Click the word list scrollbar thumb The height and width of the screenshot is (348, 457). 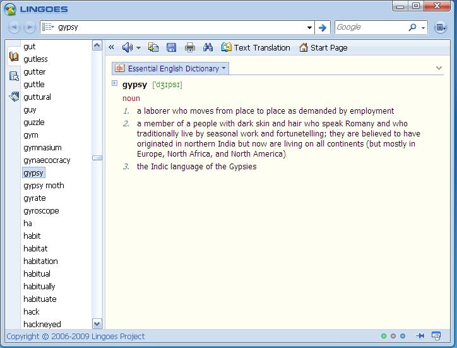pyautogui.click(x=97, y=158)
